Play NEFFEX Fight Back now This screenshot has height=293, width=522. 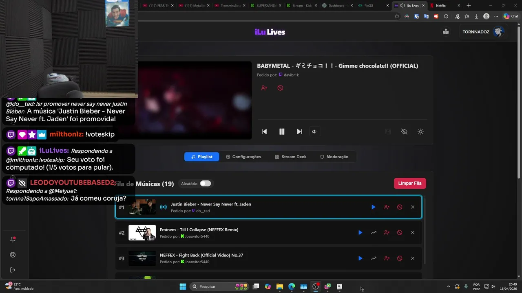[x=360, y=258]
